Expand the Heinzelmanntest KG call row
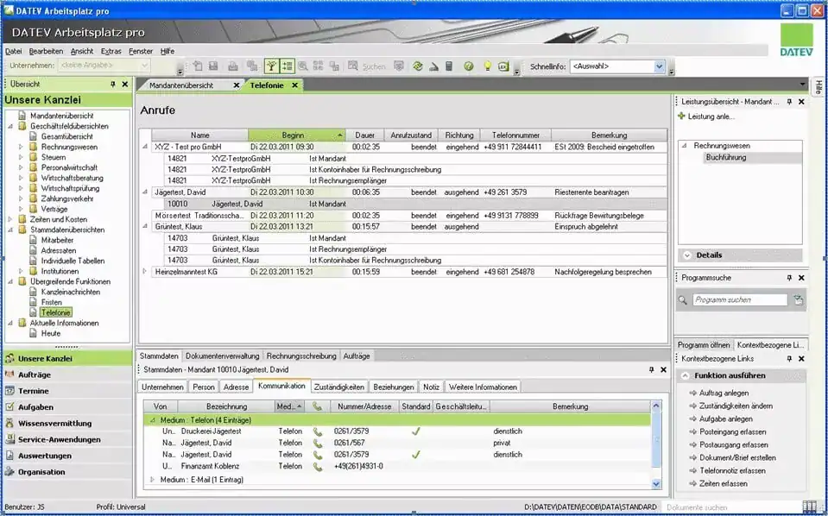The height and width of the screenshot is (516, 828). click(x=145, y=272)
